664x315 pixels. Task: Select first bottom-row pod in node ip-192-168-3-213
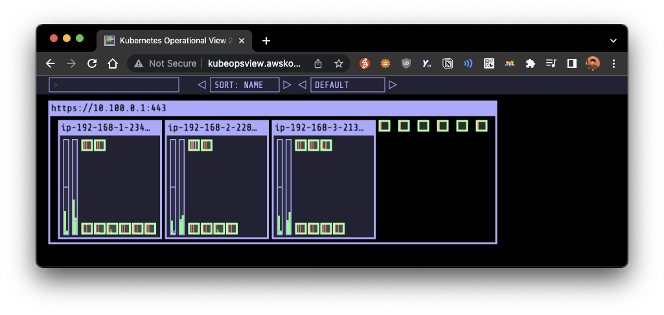pyautogui.click(x=301, y=229)
